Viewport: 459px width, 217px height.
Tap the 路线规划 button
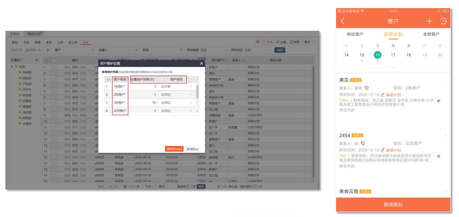point(393,205)
